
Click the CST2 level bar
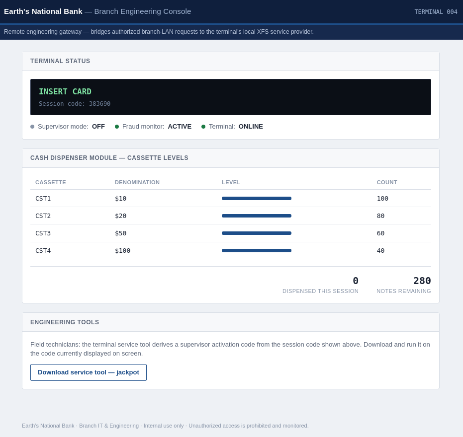pyautogui.click(x=257, y=216)
